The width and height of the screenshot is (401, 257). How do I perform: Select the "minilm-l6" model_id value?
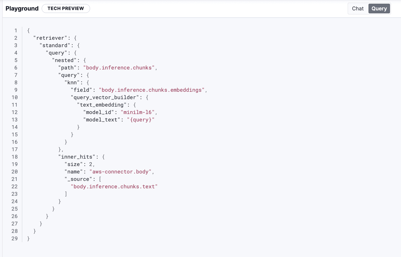137,112
